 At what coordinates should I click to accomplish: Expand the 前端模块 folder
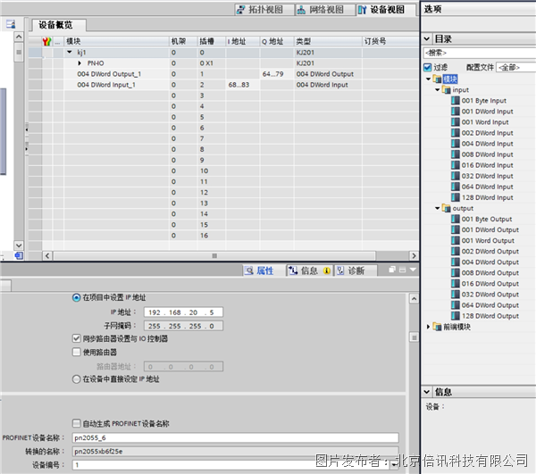click(x=428, y=327)
